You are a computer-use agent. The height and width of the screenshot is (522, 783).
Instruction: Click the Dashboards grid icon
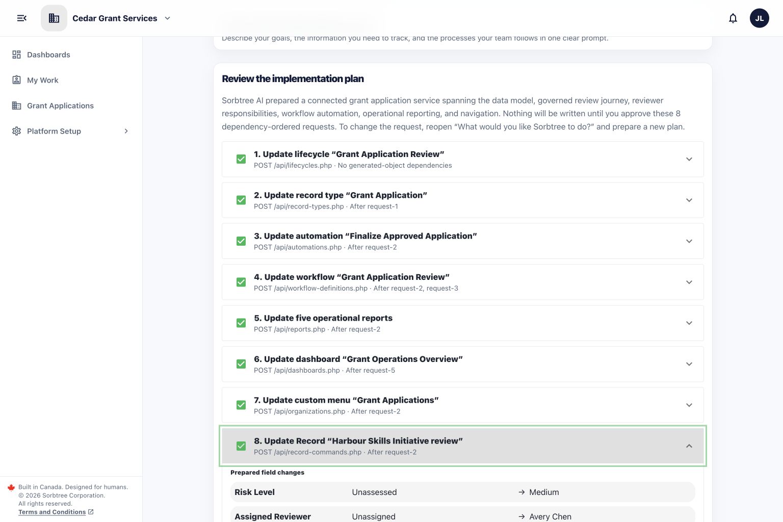point(16,55)
